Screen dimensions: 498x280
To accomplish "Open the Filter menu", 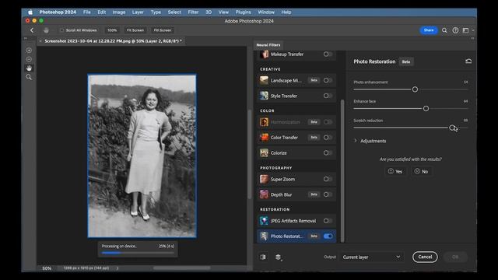I will (x=193, y=12).
